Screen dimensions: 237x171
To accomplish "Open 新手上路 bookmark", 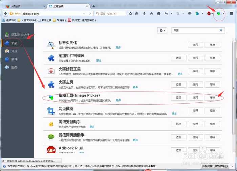I will pos(45,20).
